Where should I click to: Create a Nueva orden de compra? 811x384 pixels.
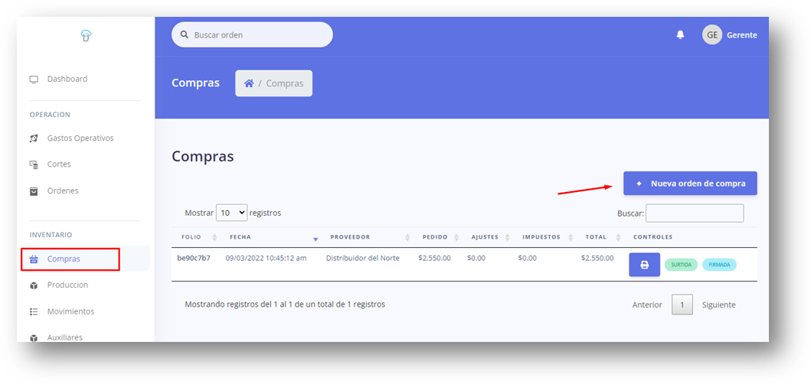[x=690, y=184]
